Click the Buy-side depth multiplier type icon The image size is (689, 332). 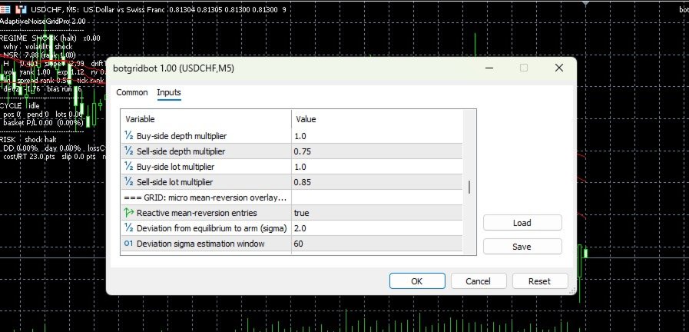click(128, 136)
